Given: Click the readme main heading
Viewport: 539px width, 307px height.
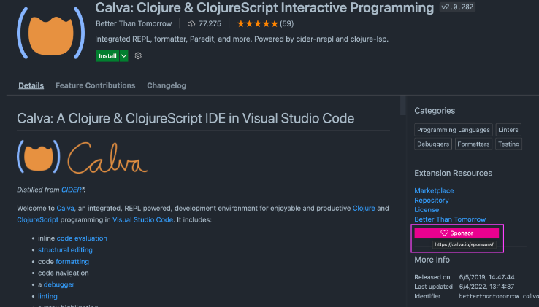Looking at the screenshot, I should (186, 118).
